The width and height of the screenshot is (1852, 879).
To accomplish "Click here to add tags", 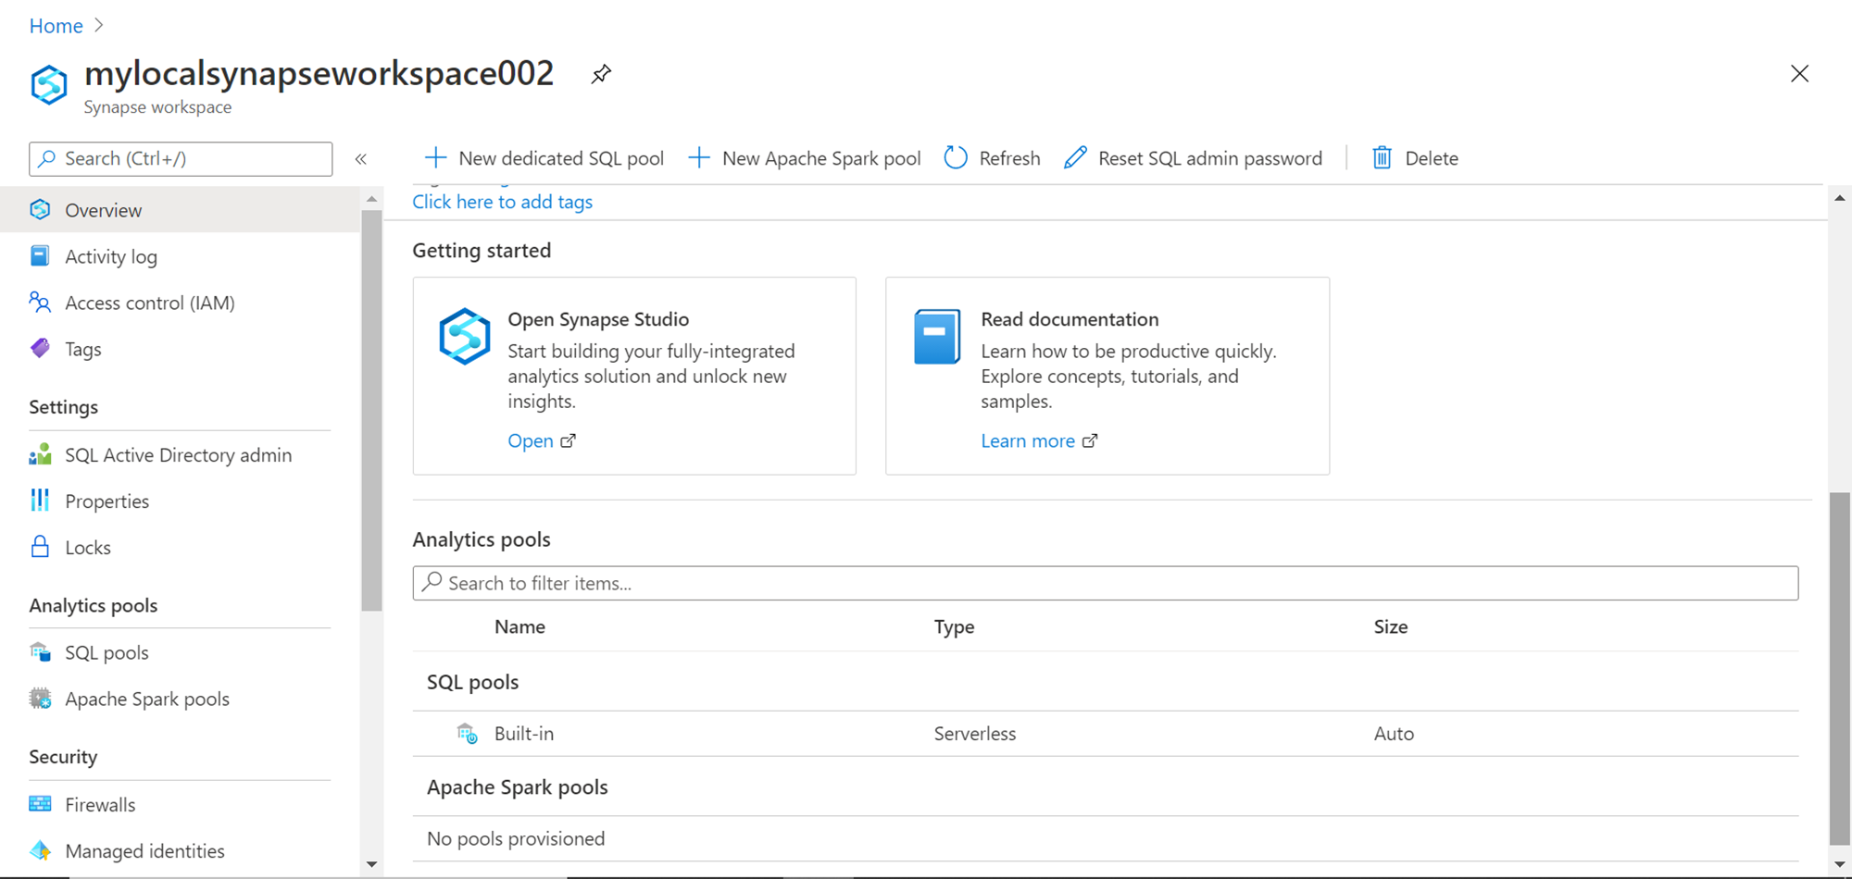I will click(x=502, y=202).
